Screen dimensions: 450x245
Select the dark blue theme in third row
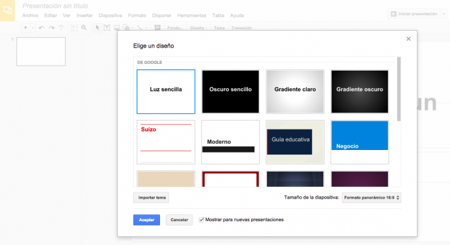(295, 179)
